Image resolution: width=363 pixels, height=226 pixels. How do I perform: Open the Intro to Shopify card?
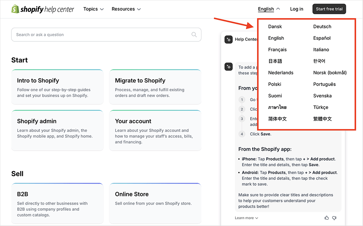point(57,87)
